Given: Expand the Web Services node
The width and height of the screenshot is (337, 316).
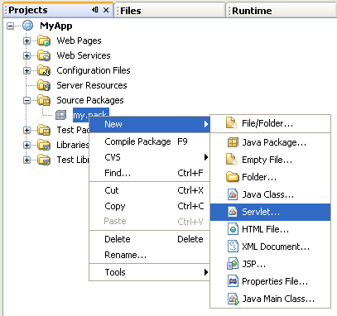Looking at the screenshot, I should coord(26,56).
